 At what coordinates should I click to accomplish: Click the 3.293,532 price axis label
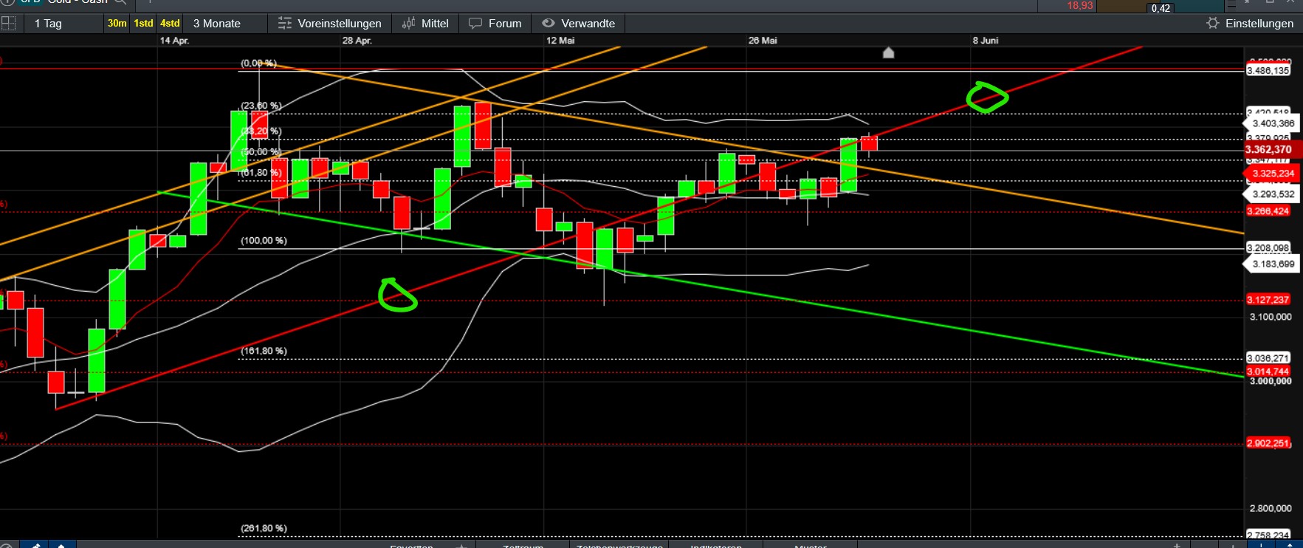point(1270,194)
